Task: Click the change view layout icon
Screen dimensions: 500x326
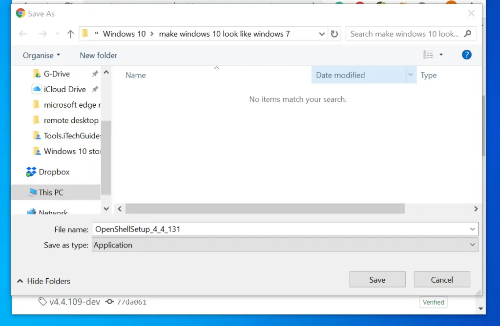Action: [428, 55]
